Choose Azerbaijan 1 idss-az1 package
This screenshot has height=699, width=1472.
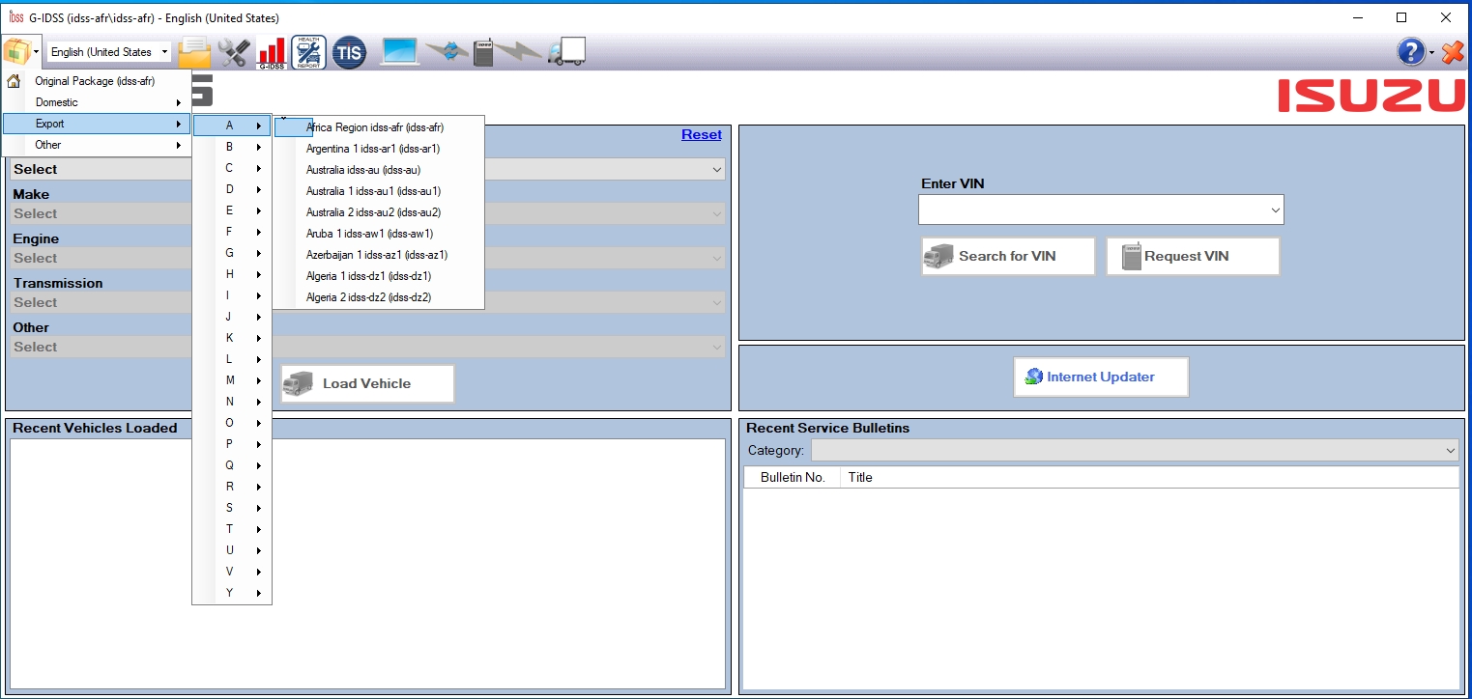click(x=379, y=255)
